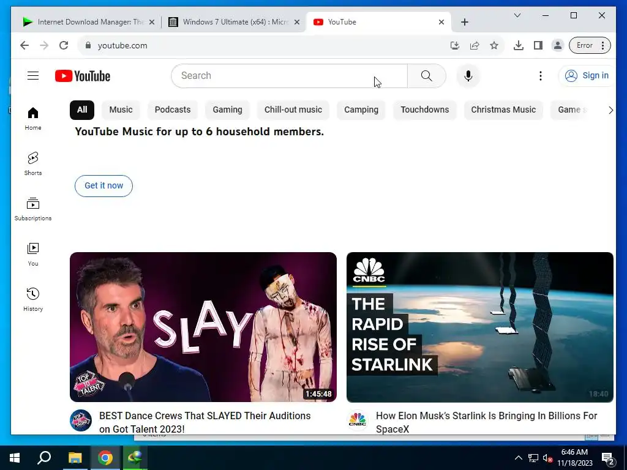Open Chrome downloads icon

click(518, 45)
